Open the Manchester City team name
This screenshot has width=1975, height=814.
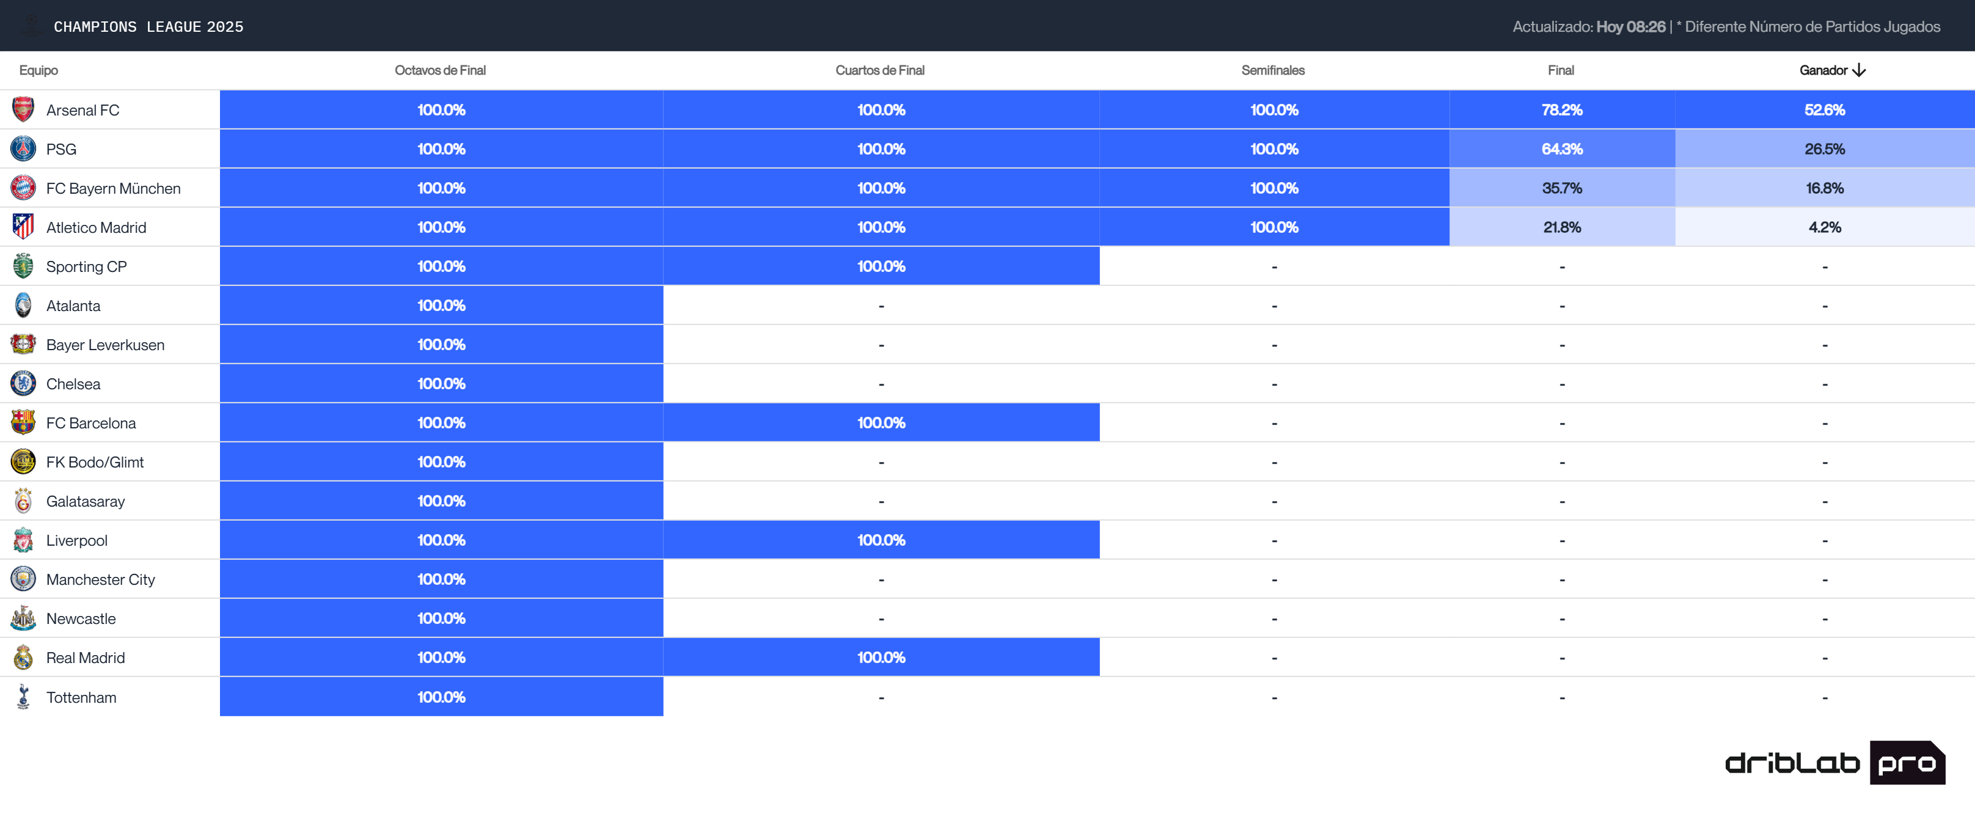click(100, 579)
